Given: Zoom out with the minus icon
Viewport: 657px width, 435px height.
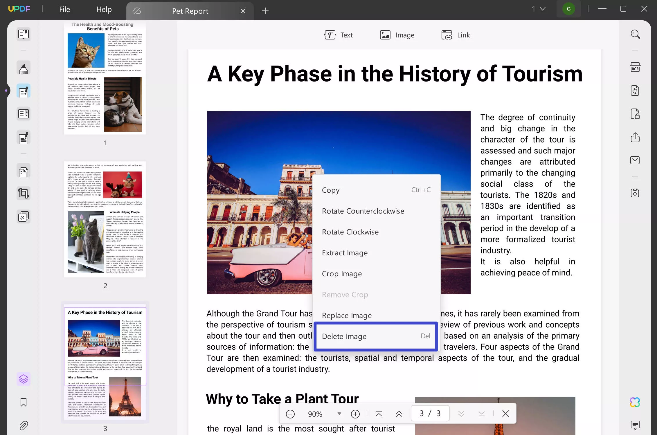Looking at the screenshot, I should click(290, 414).
